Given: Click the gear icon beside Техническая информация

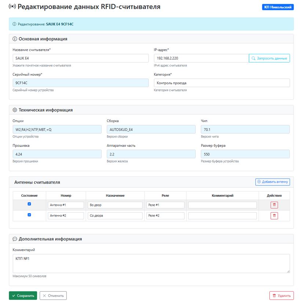Looking at the screenshot, I should 14,110.
